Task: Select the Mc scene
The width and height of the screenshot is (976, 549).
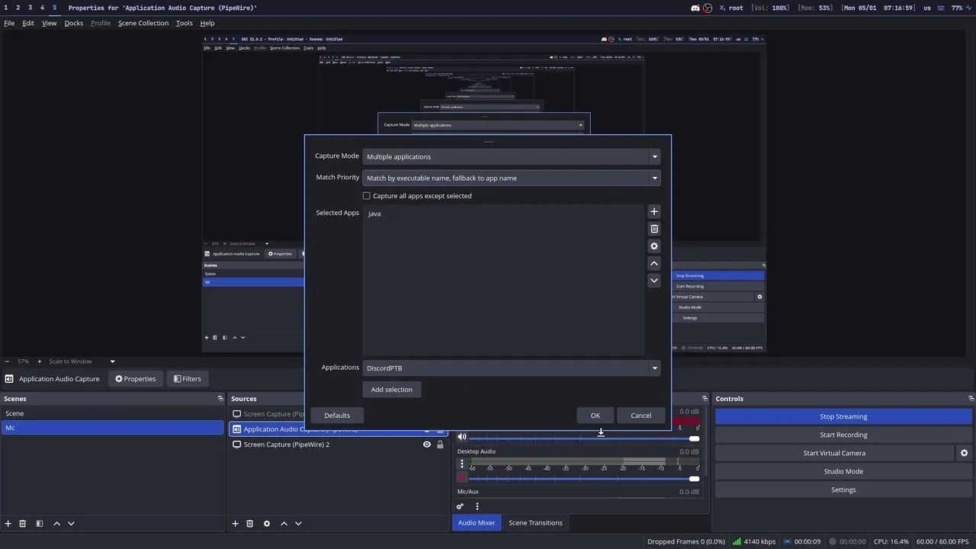Action: [112, 428]
